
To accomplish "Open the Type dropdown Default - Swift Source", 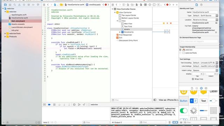I will (205, 15).
